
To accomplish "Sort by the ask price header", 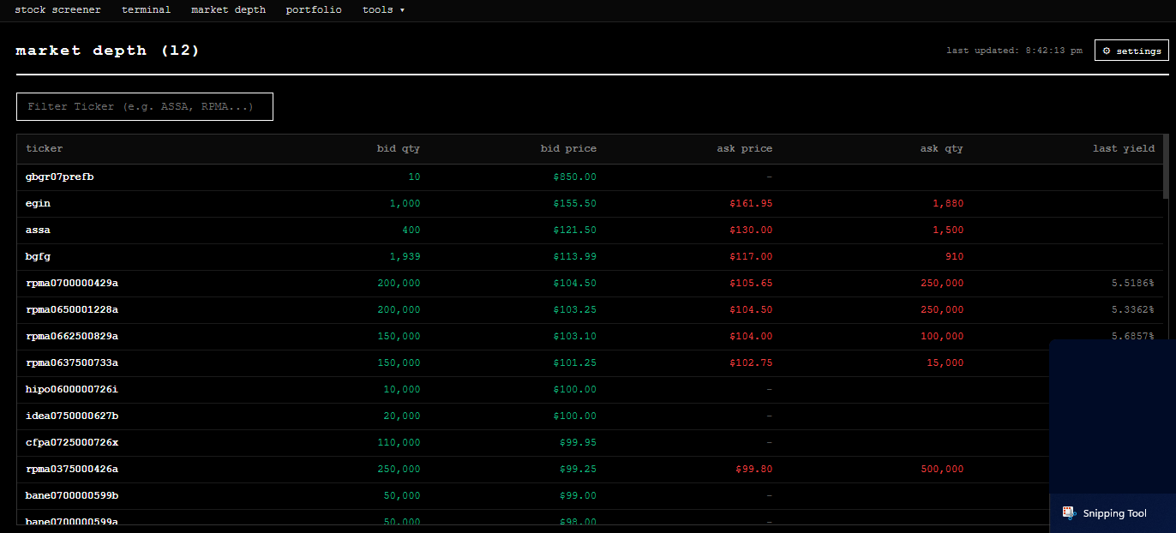I will coord(744,149).
